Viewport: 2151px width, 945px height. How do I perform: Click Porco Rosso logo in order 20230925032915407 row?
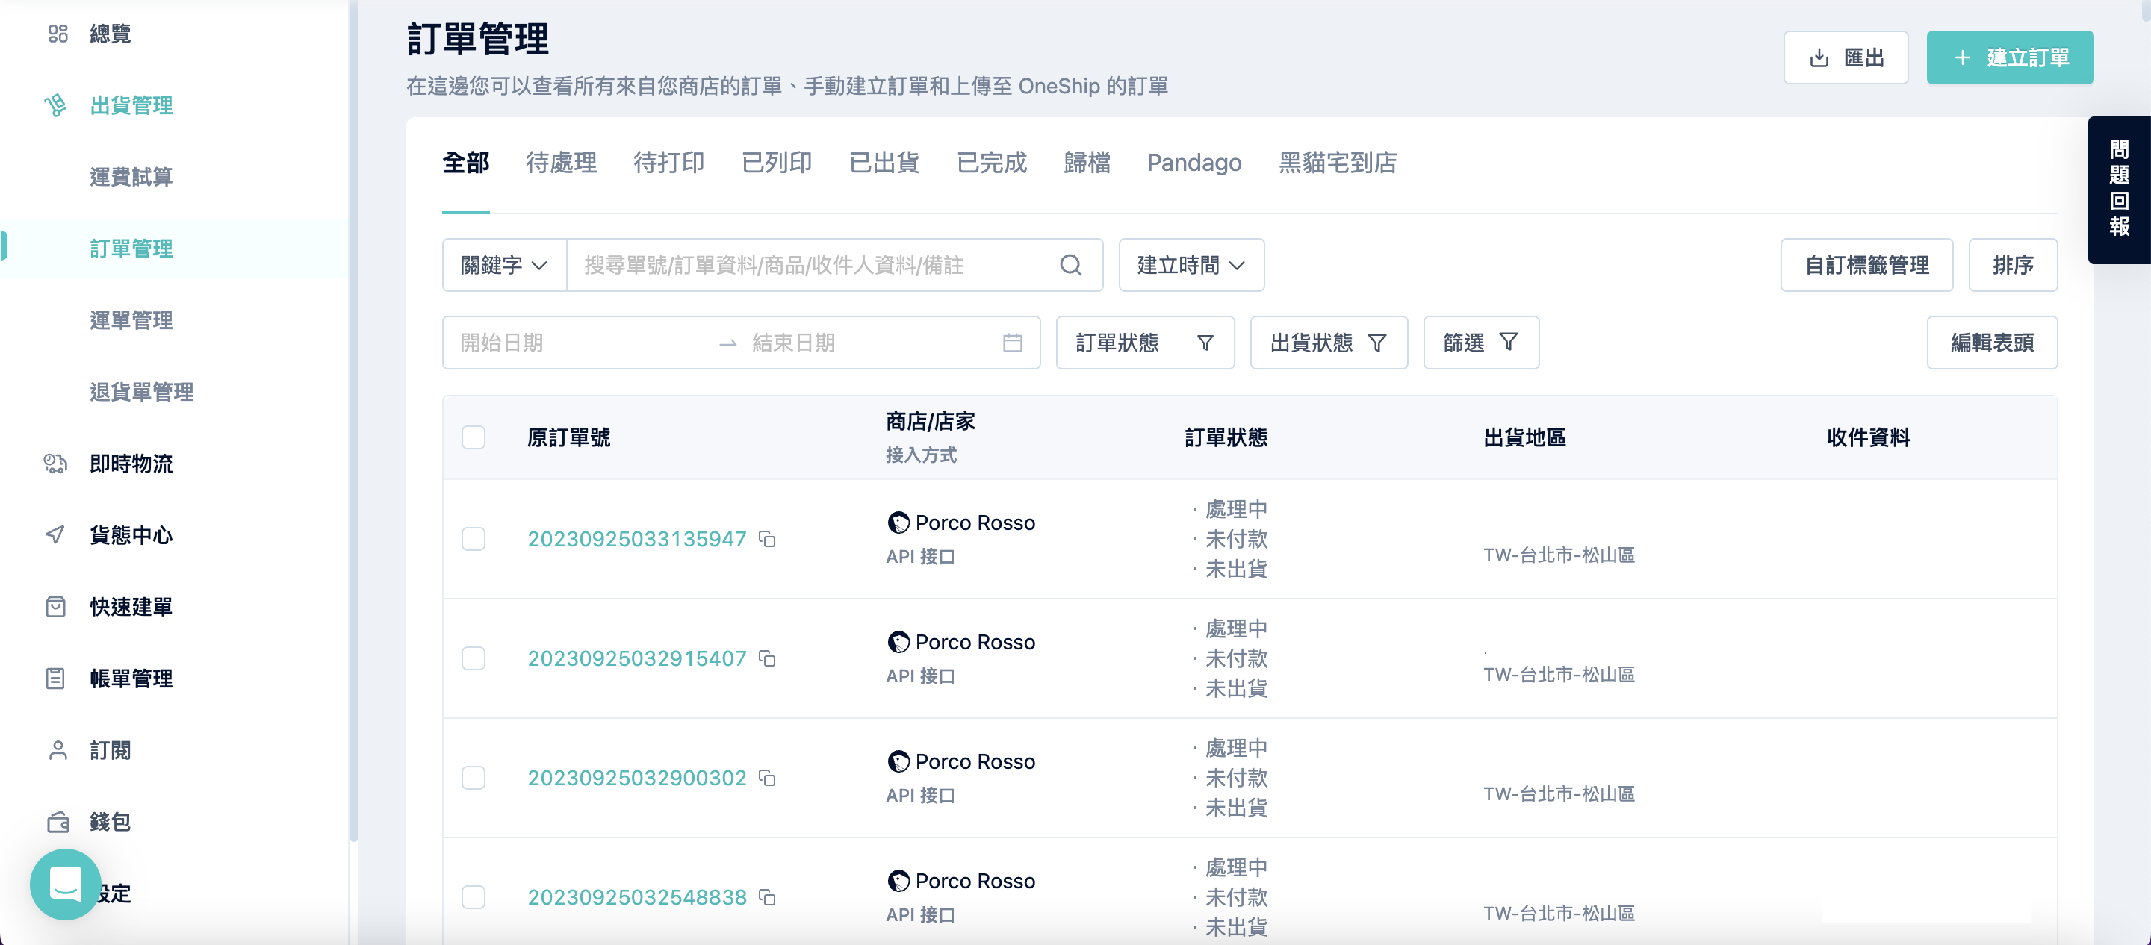tap(898, 642)
